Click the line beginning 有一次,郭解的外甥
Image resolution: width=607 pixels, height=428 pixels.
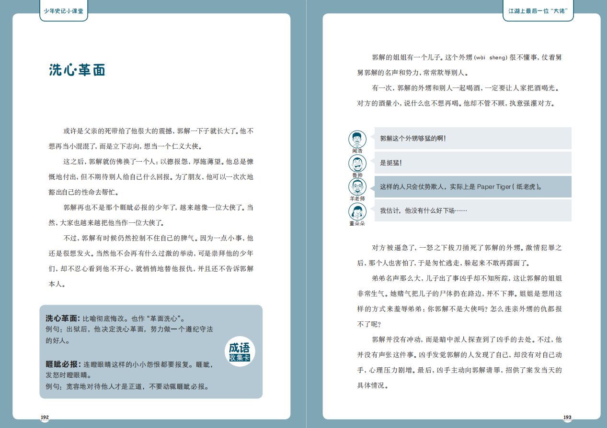(466, 88)
